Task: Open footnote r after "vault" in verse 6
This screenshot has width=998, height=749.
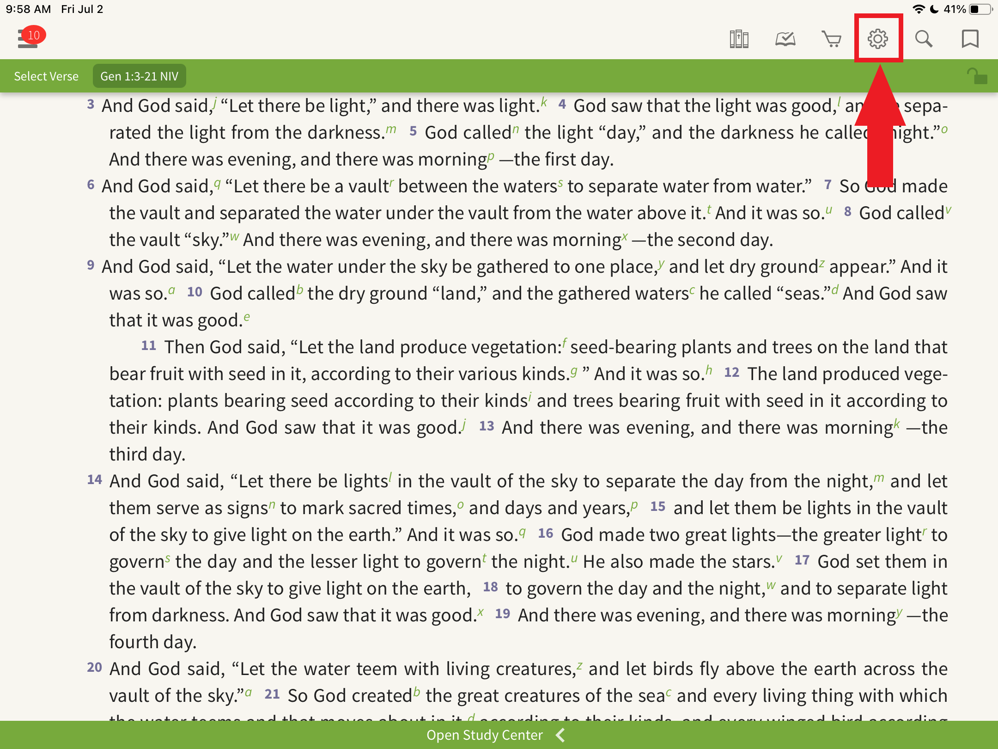Action: click(x=391, y=183)
